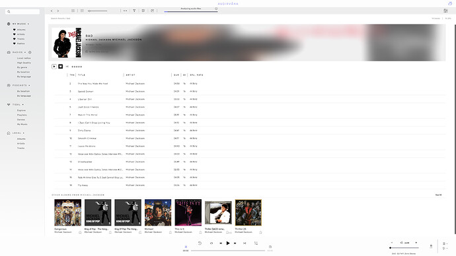This screenshot has height=256, width=456.
Task: Open Albums under My Music
Action: (21, 30)
